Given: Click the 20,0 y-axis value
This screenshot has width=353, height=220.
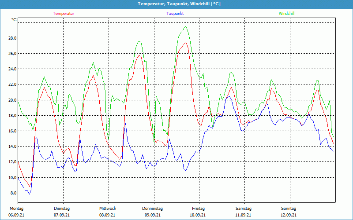Looking at the screenshot, I should [x=13, y=100].
